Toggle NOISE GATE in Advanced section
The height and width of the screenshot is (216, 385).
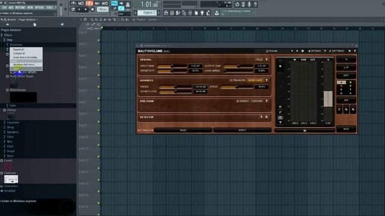[255, 80]
